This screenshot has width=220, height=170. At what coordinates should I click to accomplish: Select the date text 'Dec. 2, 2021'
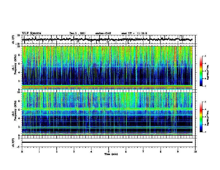click(77, 33)
